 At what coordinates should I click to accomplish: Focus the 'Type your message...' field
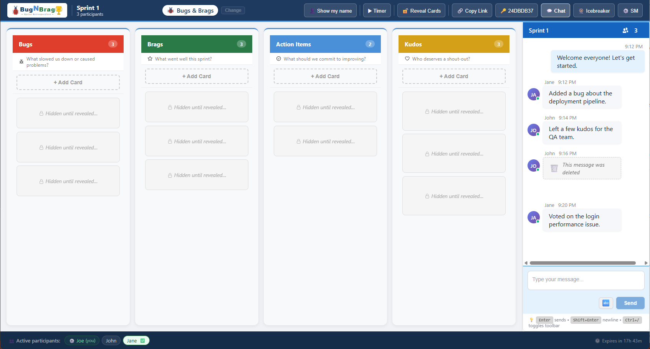(586, 280)
